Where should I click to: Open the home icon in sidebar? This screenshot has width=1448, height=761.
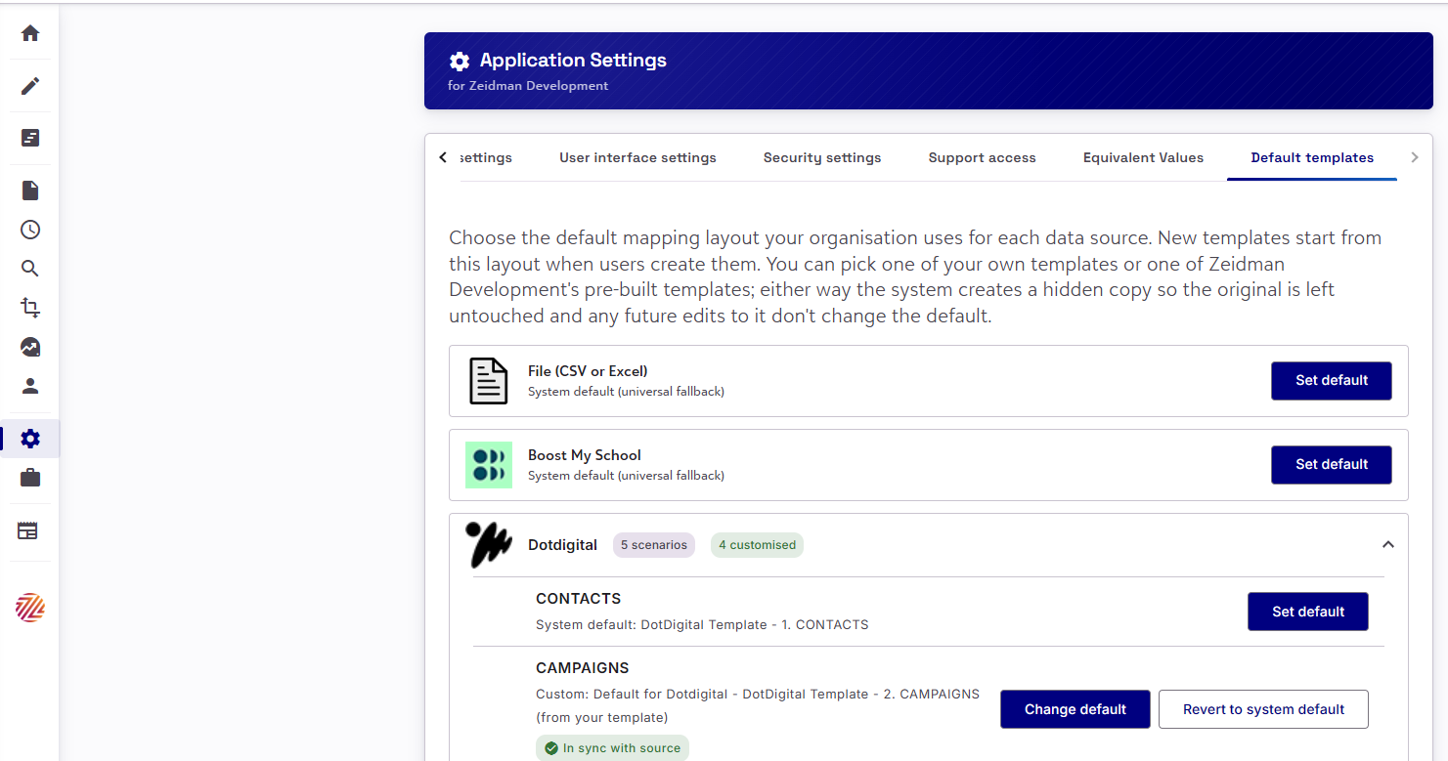click(x=30, y=33)
